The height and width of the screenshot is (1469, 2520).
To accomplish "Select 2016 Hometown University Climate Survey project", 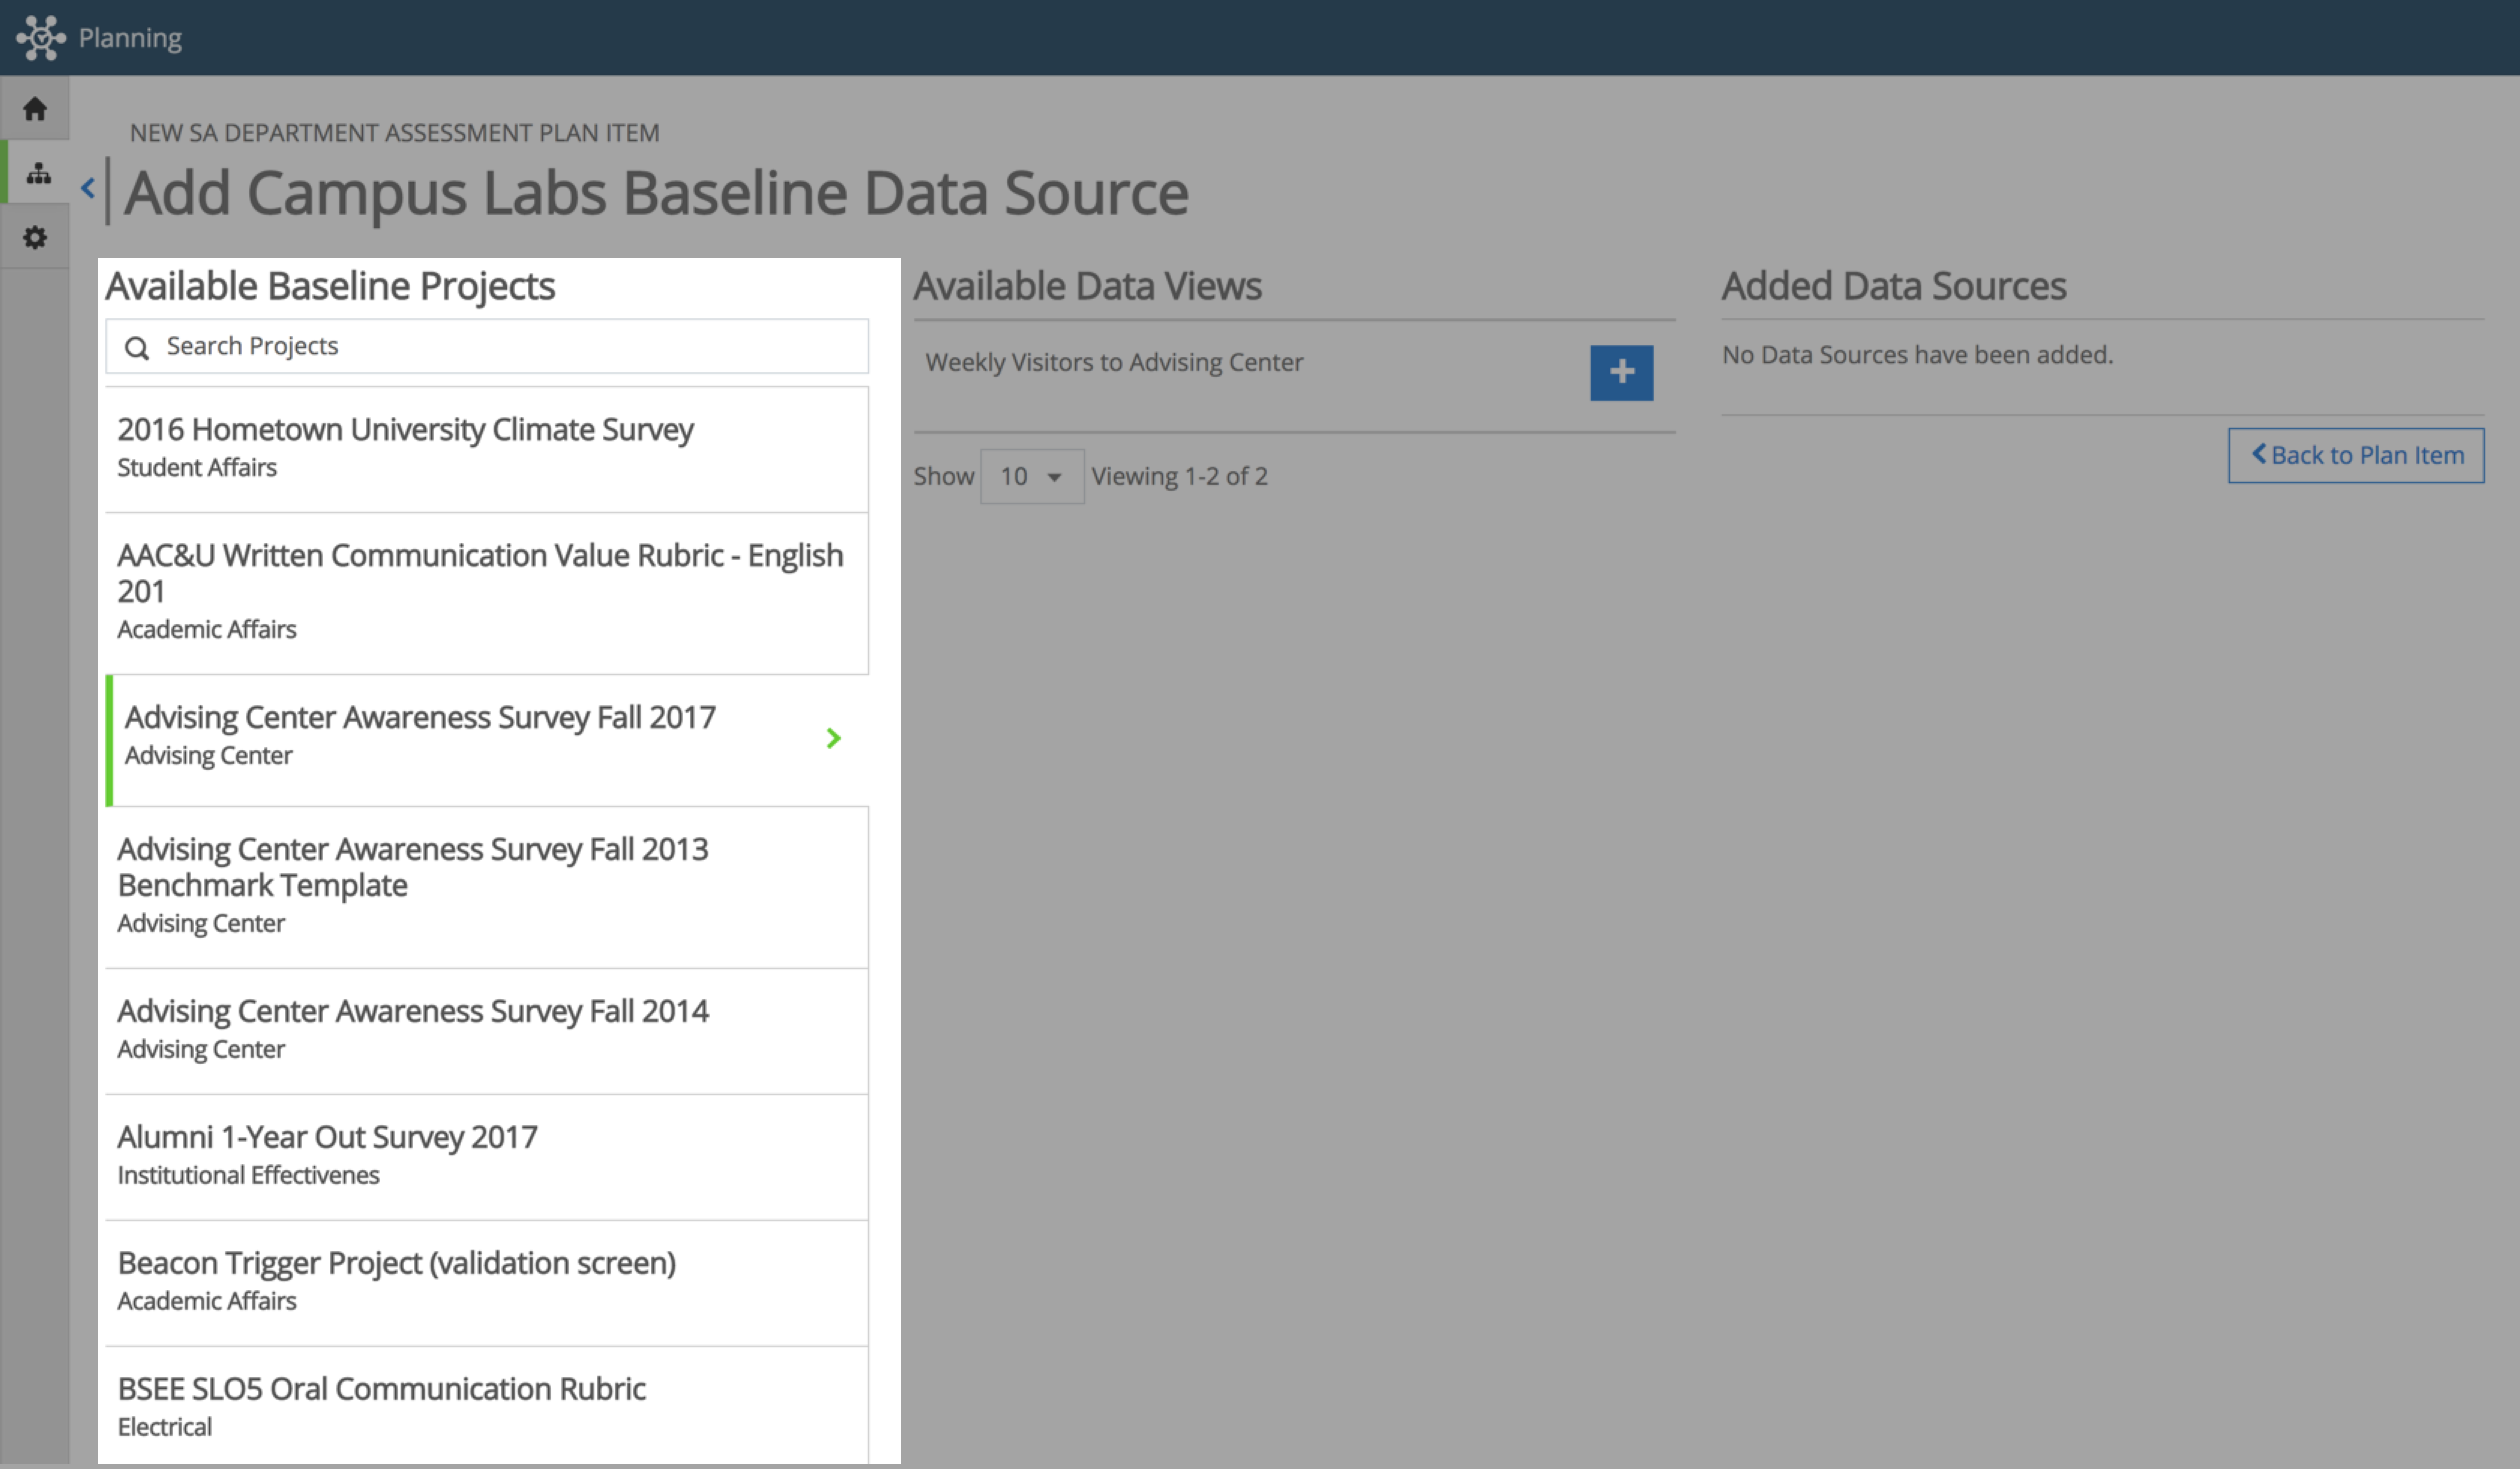I will (487, 449).
